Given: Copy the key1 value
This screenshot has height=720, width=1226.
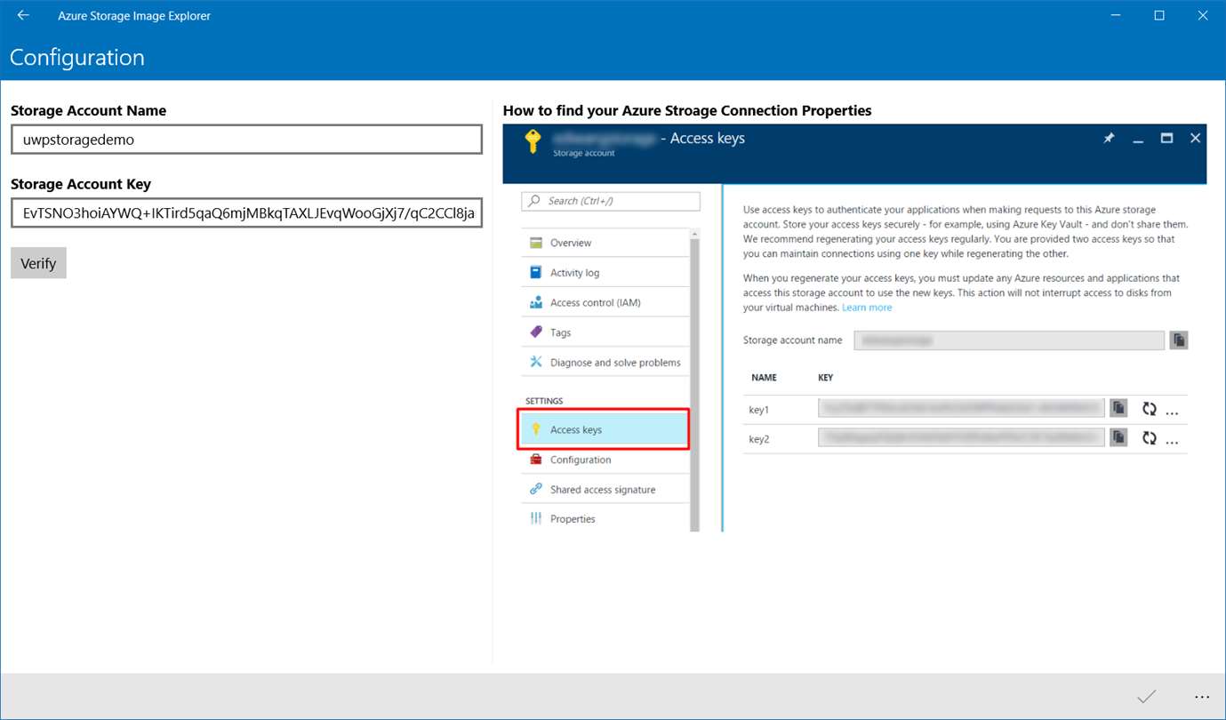Looking at the screenshot, I should (x=1118, y=408).
